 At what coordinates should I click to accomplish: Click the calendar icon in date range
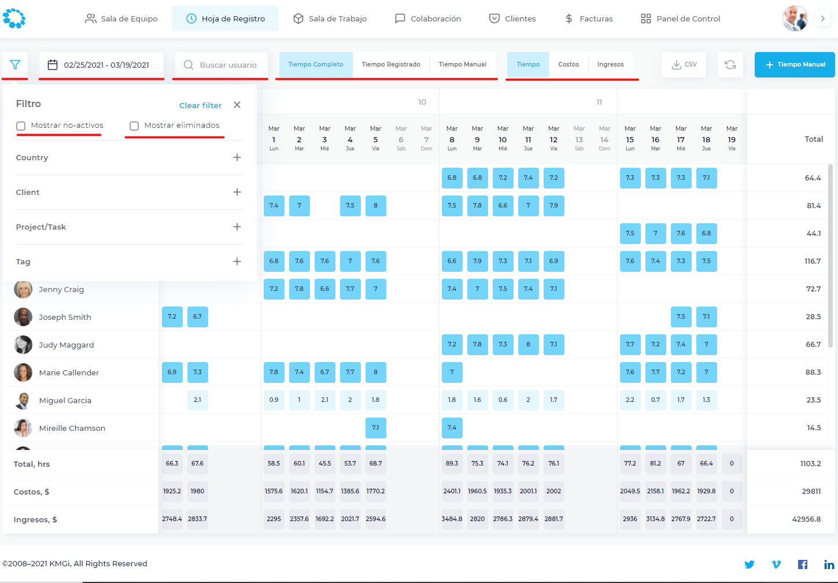click(x=53, y=65)
